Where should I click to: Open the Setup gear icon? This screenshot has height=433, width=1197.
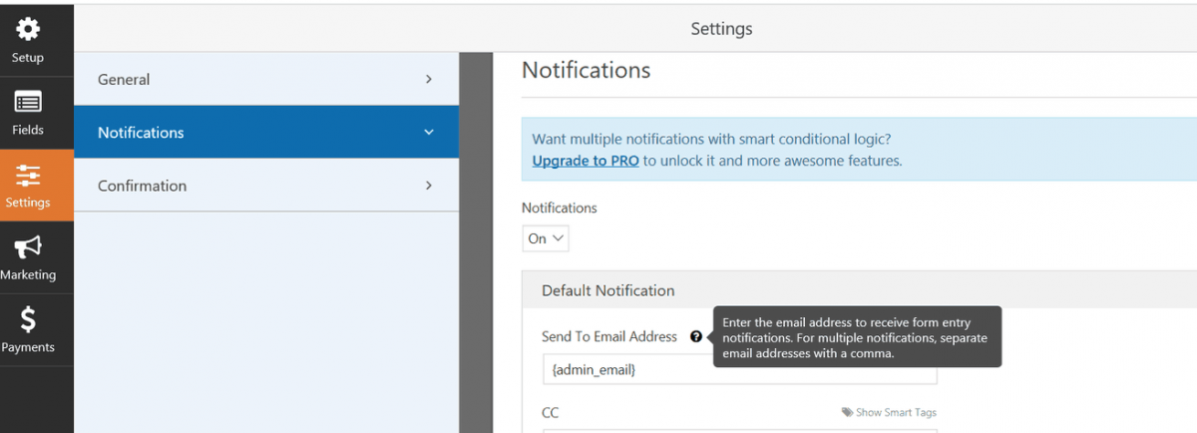tap(28, 30)
